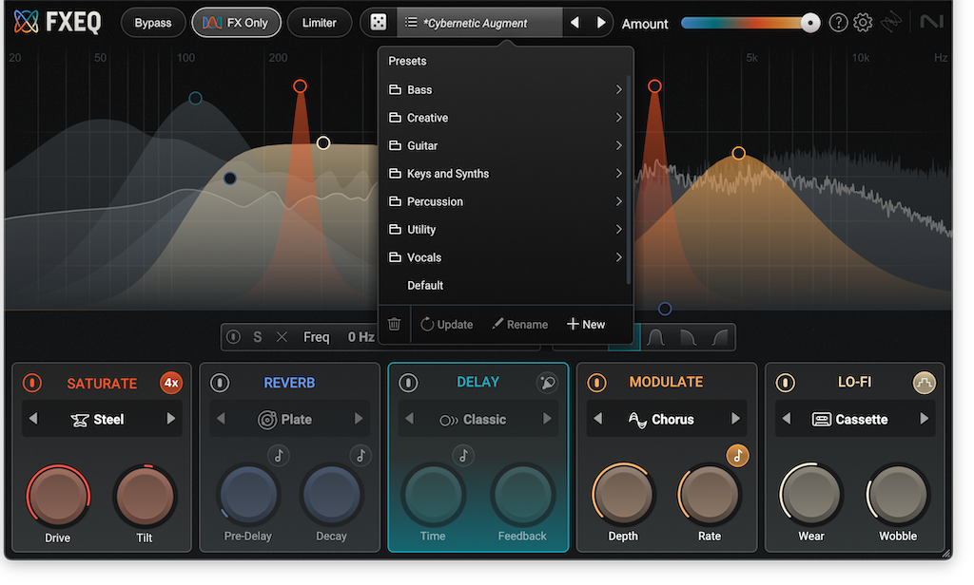Switch Saturate Steel type to next
The width and height of the screenshot is (974, 585).
171,420
